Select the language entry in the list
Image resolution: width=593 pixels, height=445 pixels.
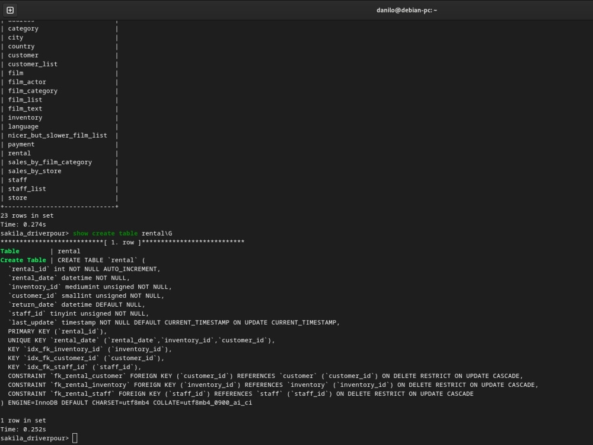coord(23,126)
